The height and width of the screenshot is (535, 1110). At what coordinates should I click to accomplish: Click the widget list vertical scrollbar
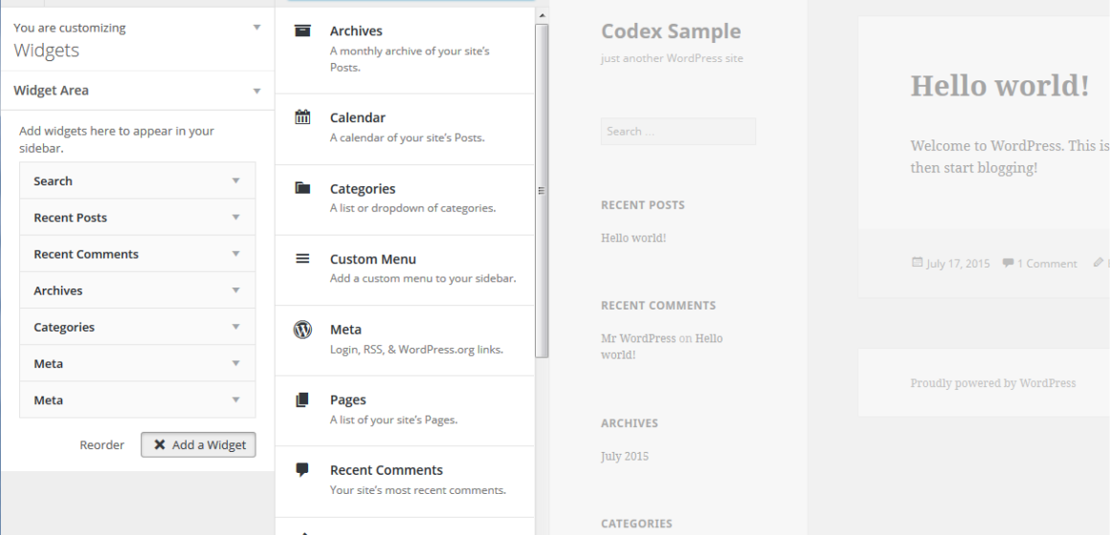[x=542, y=191]
